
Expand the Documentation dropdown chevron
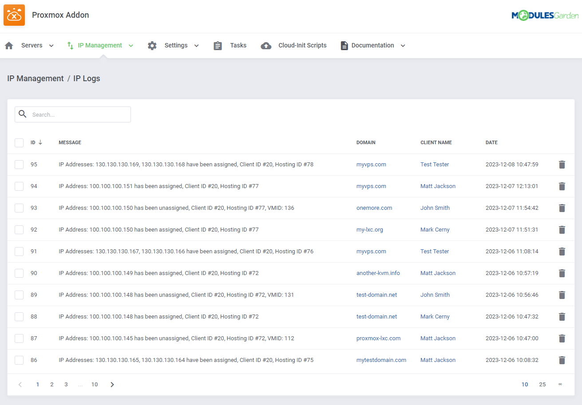coord(403,46)
